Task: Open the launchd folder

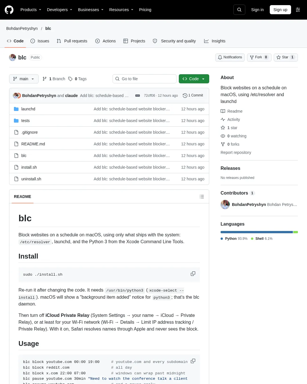Action: point(28,109)
